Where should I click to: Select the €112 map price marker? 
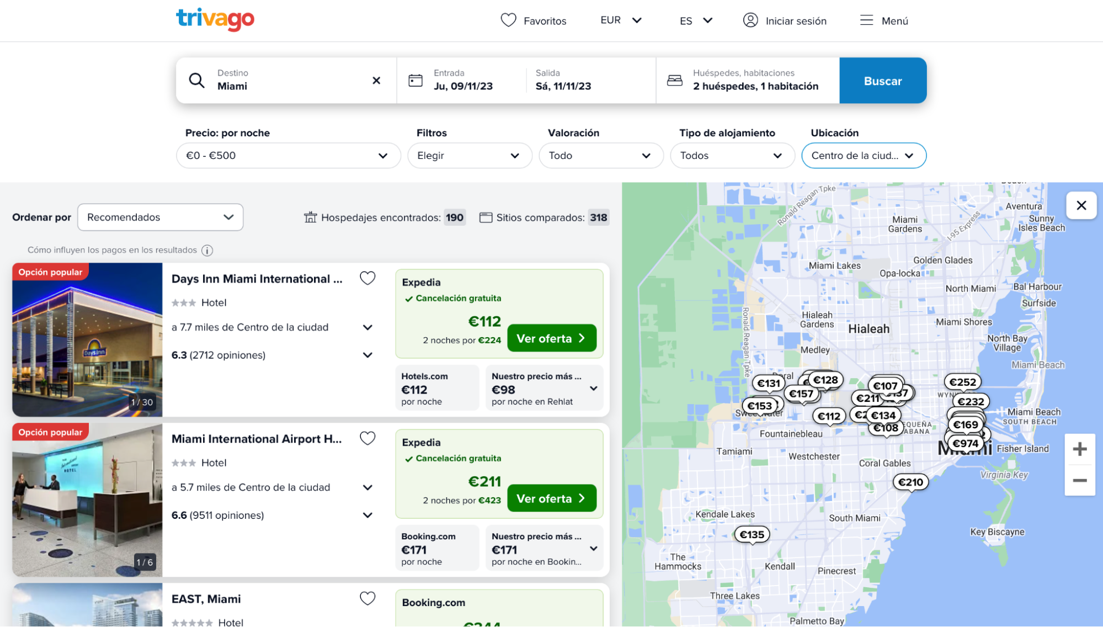[829, 417]
